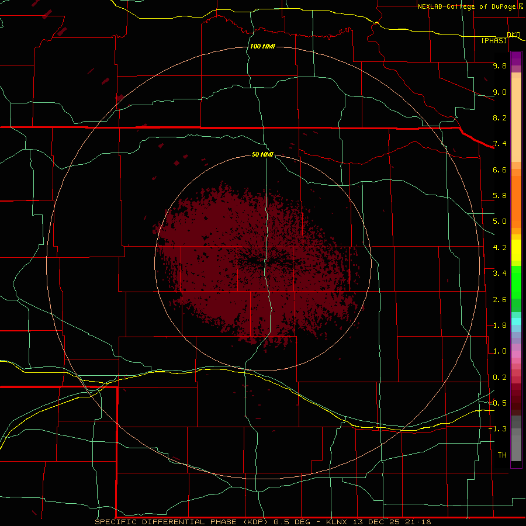Click the [PHAS] units label
The image size is (526, 526).
pyautogui.click(x=494, y=40)
